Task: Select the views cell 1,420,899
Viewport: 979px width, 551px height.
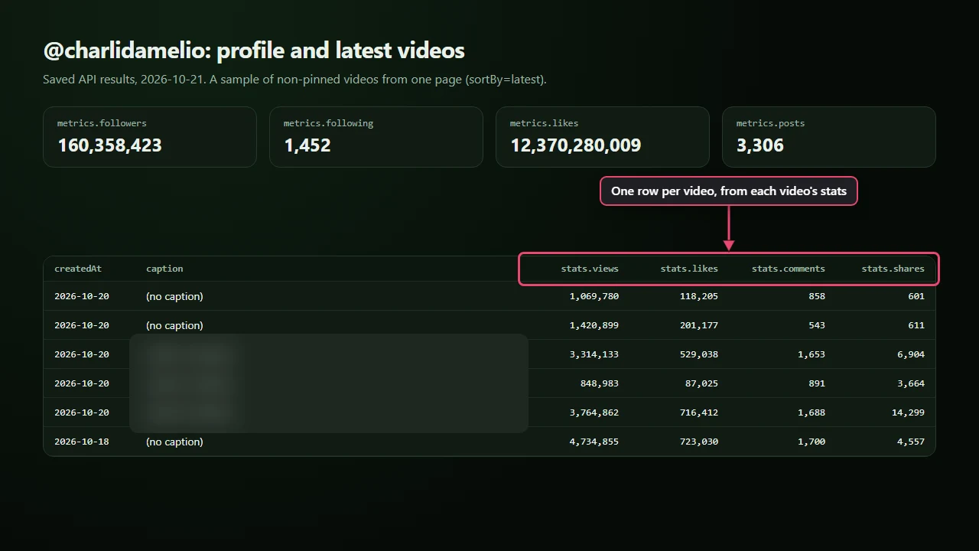Action: (x=594, y=325)
